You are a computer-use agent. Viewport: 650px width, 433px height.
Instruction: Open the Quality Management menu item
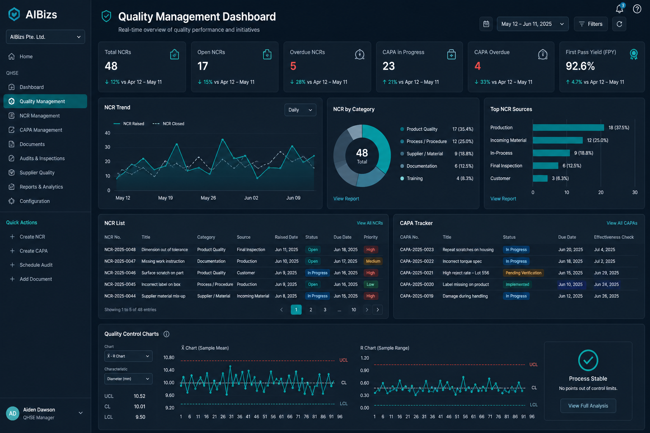[x=45, y=101]
